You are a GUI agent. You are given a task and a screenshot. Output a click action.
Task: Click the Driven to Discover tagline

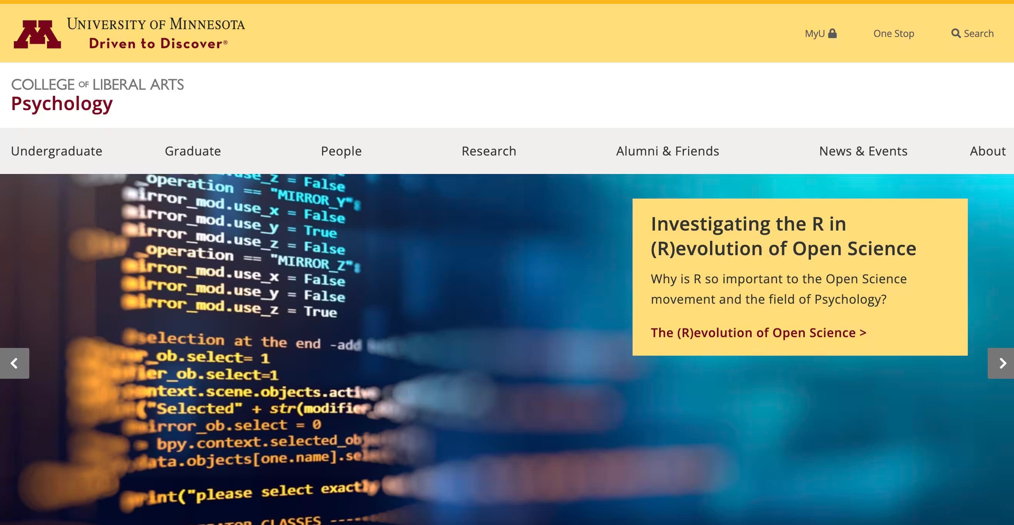[x=158, y=43]
